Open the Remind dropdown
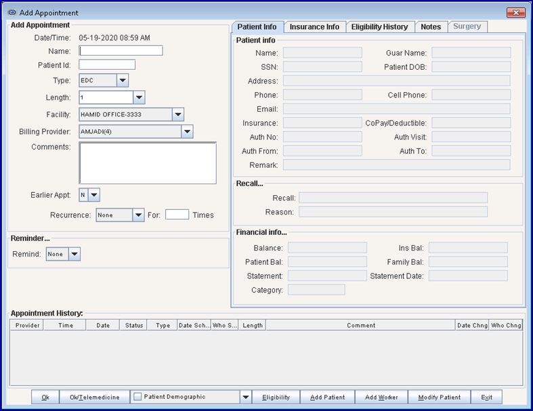The width and height of the screenshot is (533, 411). [74, 254]
